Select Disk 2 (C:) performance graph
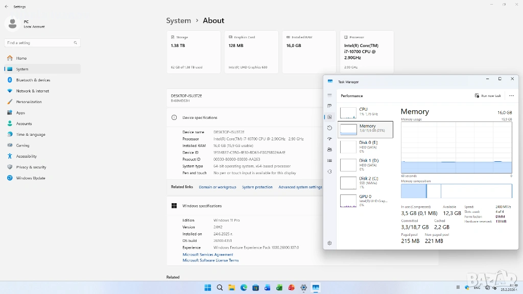The height and width of the screenshot is (294, 523). [x=365, y=181]
